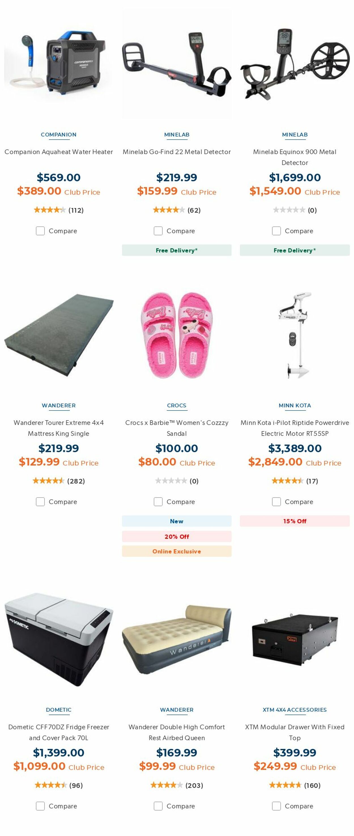Click Free Delivery badge under Minelab Go-Find
Image resolution: width=354 pixels, height=836 pixels.
pyautogui.click(x=176, y=250)
